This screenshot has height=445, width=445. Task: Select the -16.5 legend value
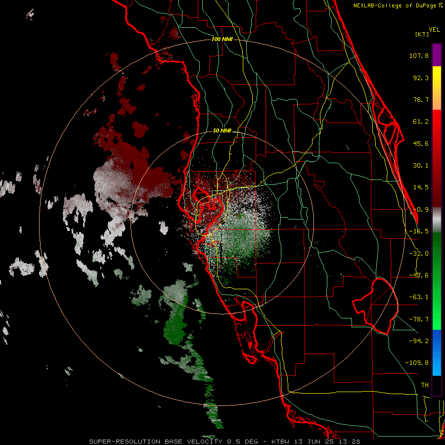(419, 231)
